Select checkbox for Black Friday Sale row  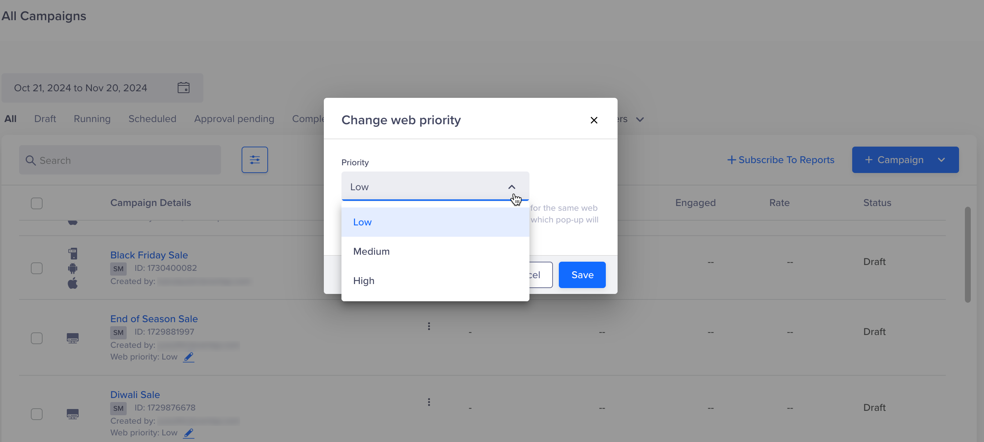(x=37, y=268)
